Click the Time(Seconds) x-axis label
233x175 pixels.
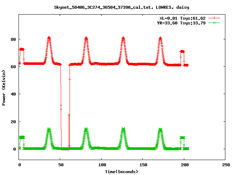coord(121,172)
